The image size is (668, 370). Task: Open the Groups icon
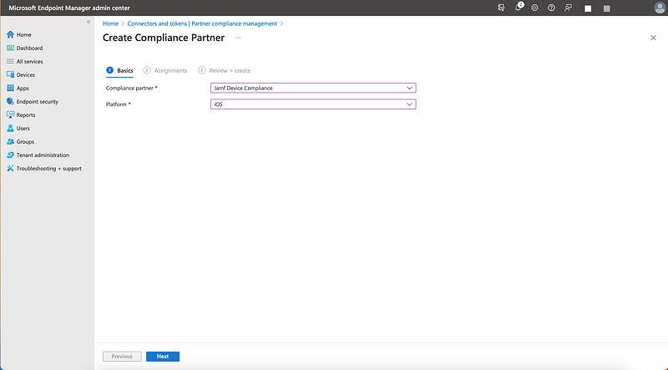[10, 141]
